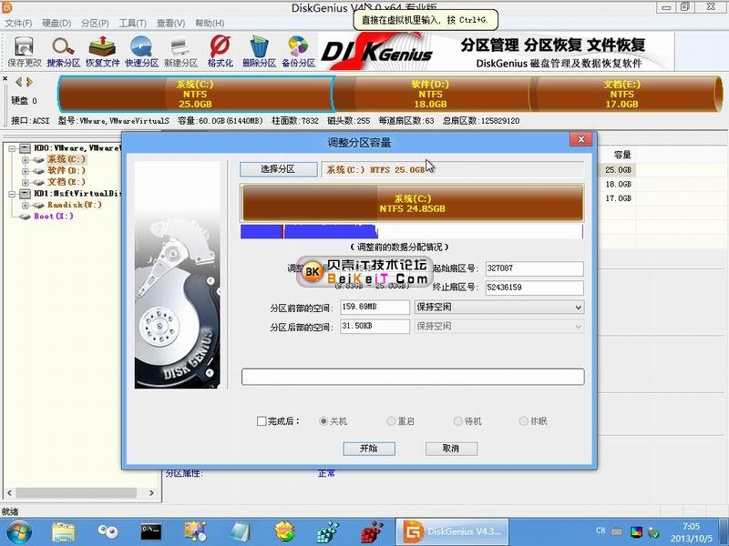Click the 新建分区 new partition icon
Viewport: 729px width, 546px height.
point(180,52)
